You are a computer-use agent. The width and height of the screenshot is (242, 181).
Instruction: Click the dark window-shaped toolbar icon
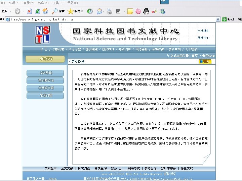(x=118, y=11)
